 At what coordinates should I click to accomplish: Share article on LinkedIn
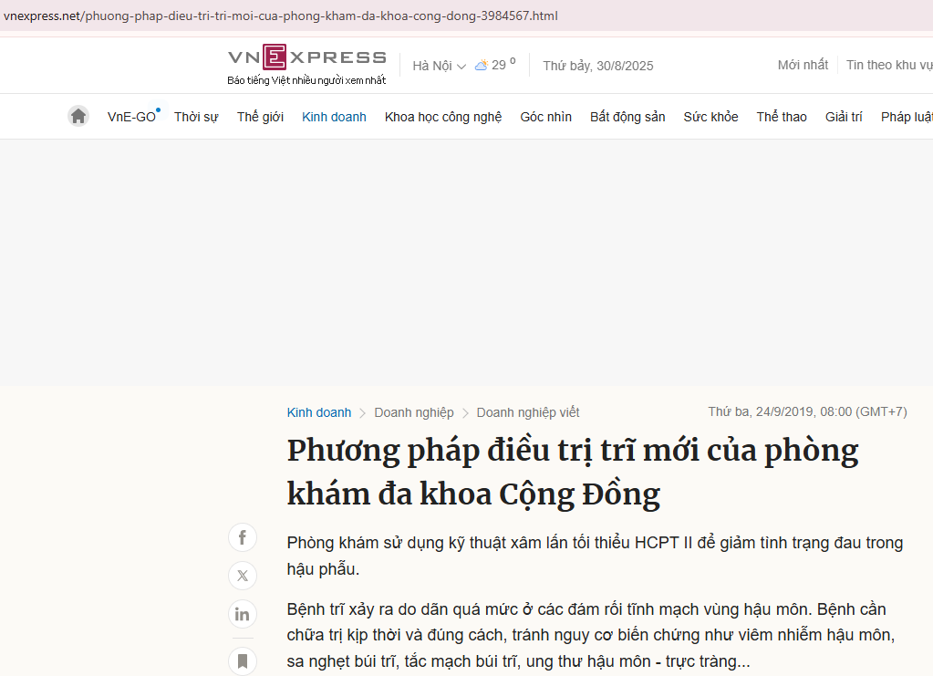pos(243,614)
